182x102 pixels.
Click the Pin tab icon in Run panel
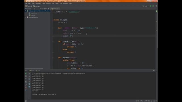26,85
